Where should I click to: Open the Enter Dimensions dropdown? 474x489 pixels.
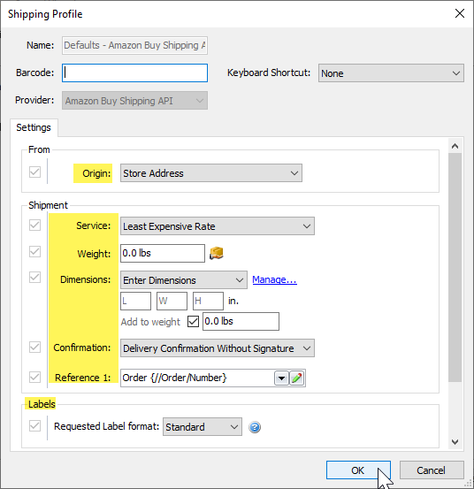pos(184,280)
